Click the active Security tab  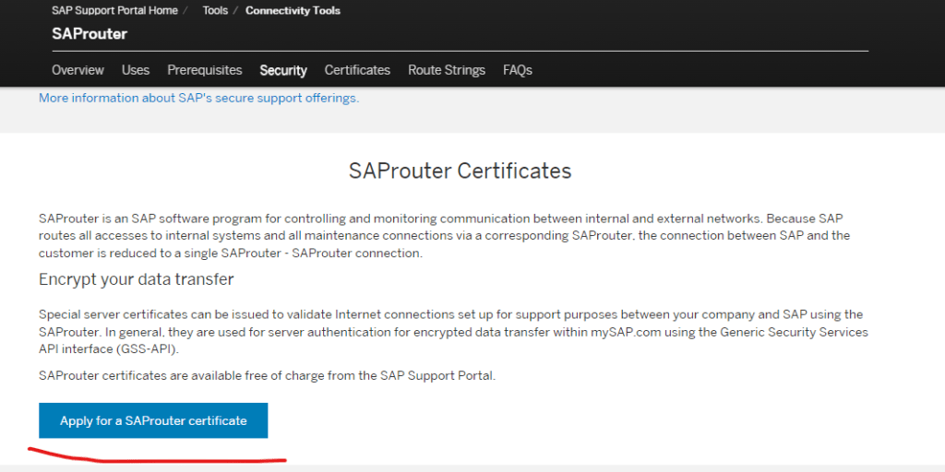(x=283, y=70)
